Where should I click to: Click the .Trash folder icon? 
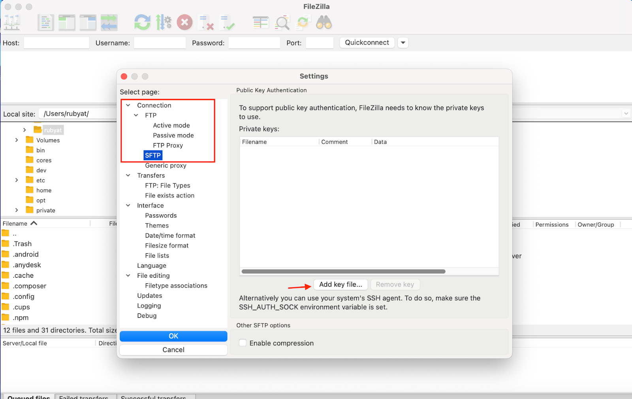click(6, 244)
